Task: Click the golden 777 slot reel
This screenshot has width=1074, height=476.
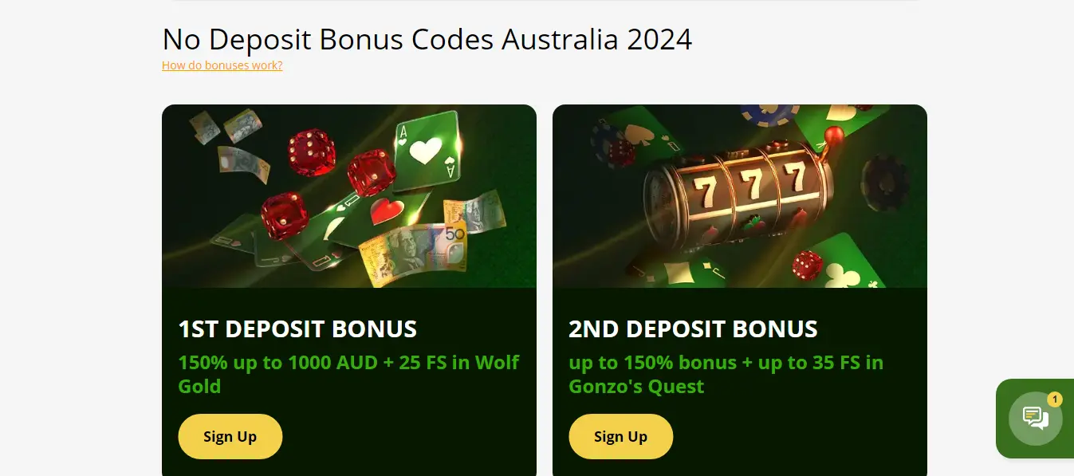Action: tap(737, 196)
